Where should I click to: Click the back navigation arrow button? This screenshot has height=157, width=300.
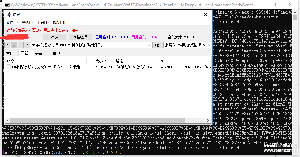click(x=8, y=45)
